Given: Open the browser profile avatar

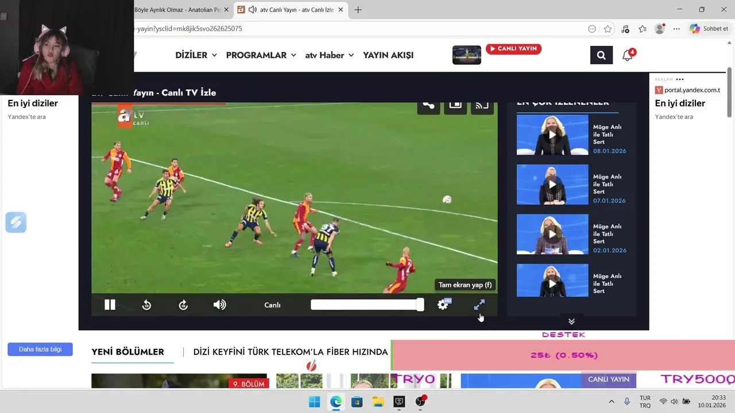Looking at the screenshot, I should click(660, 29).
